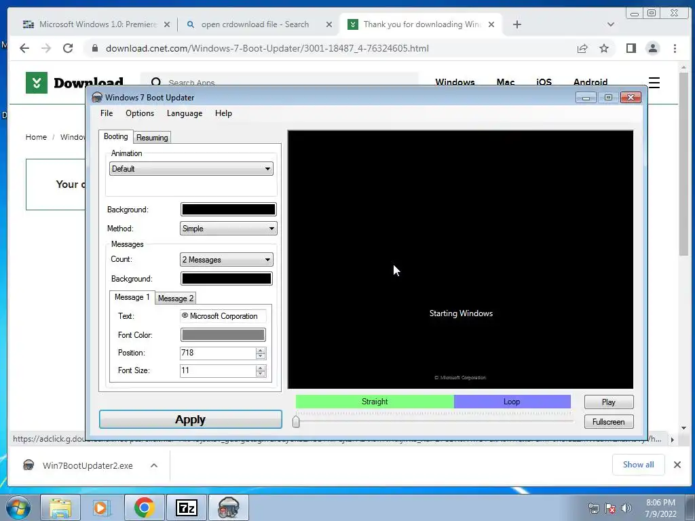Open the CNET hamburger menu
Viewport: 695px width, 521px height.
coord(654,82)
